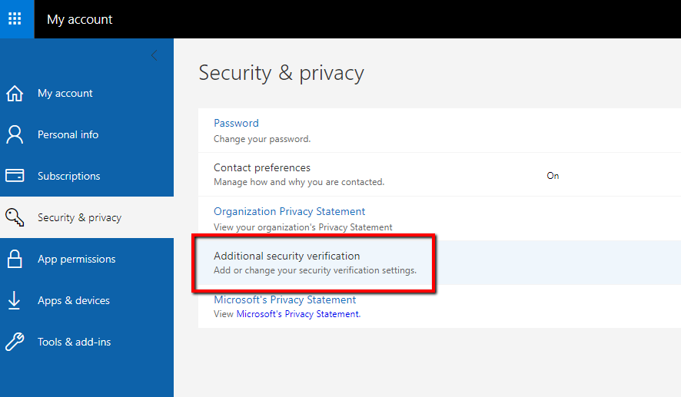
Task: Collapse the sidebar with the chevron arrow
Action: (154, 55)
